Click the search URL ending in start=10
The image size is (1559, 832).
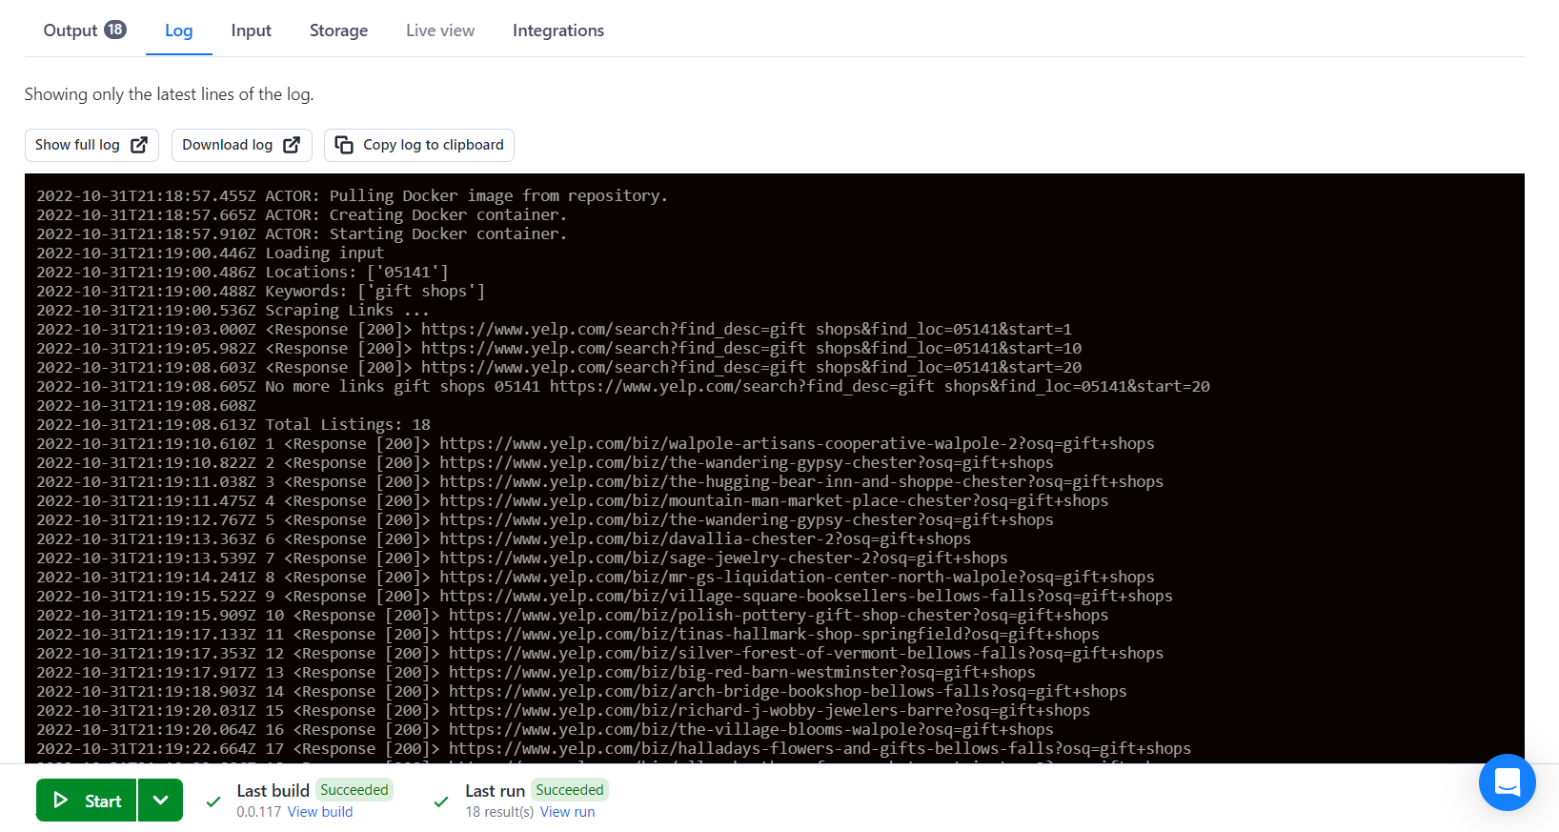point(751,349)
